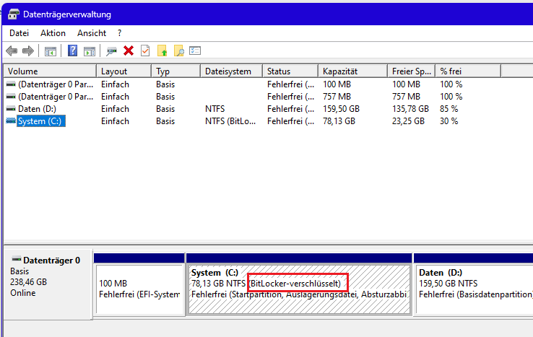Screen dimensions: 533x337
Task: Click the 757 MB capacity cell
Action: point(337,97)
